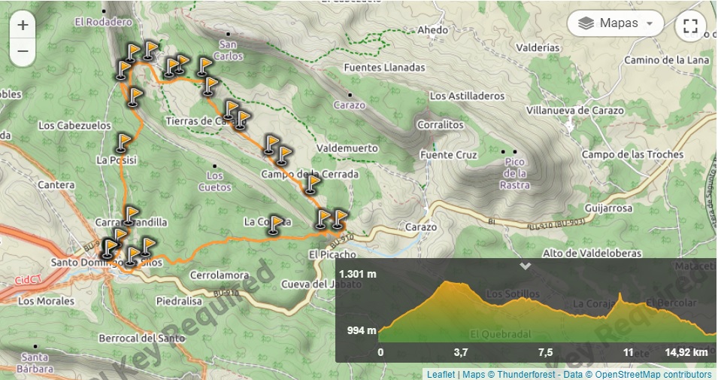Viewport: 718px width, 380px height.
Task: Click the flag marker above Carragrandilla label
Action: click(x=131, y=216)
